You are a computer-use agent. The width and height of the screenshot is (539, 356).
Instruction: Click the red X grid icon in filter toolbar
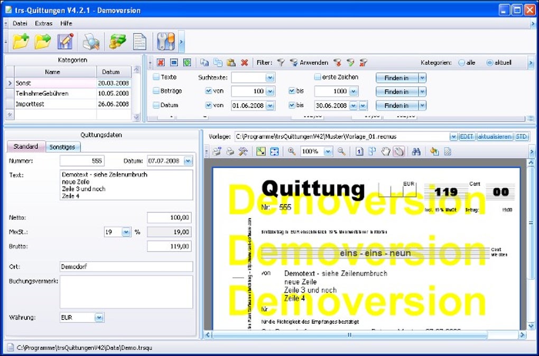pos(161,62)
